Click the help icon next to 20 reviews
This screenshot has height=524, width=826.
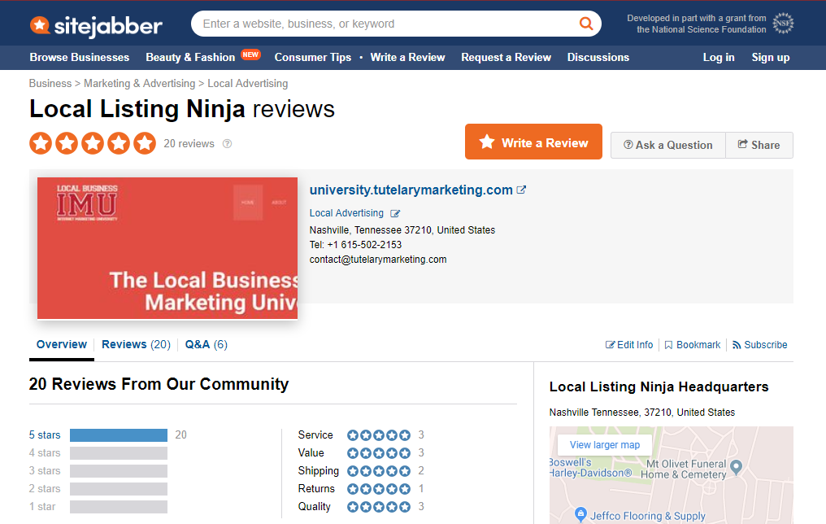tap(227, 143)
